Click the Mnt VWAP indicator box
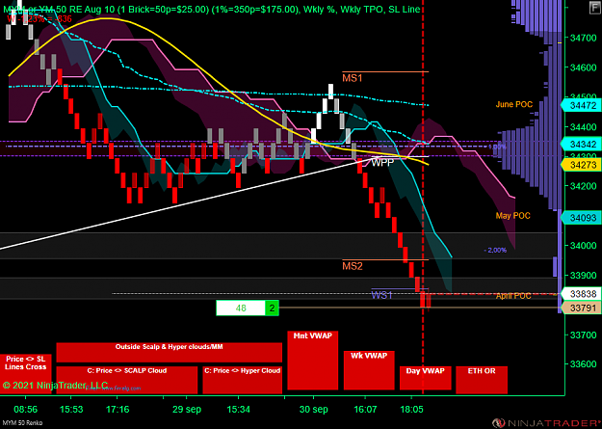The height and width of the screenshot is (429, 602). (x=312, y=361)
